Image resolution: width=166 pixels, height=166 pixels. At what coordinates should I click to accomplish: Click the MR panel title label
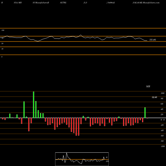click(x=148, y=86)
